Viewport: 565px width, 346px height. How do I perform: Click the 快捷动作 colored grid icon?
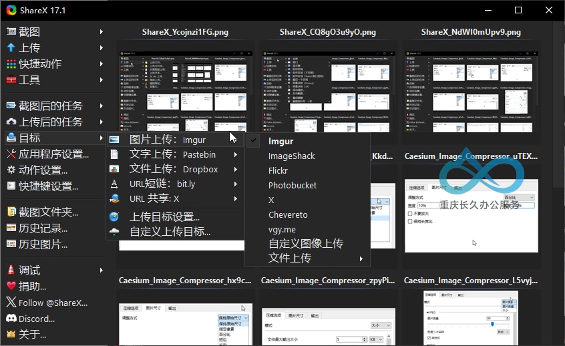[11, 64]
